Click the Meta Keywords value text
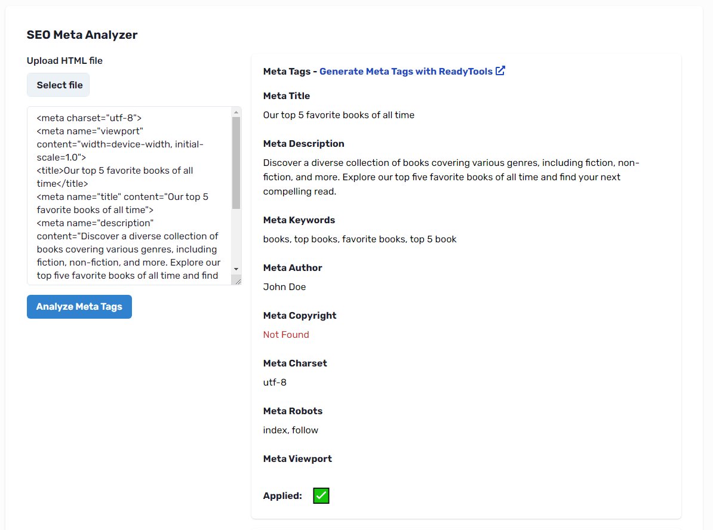Viewport: 713px width, 530px height. [x=359, y=239]
